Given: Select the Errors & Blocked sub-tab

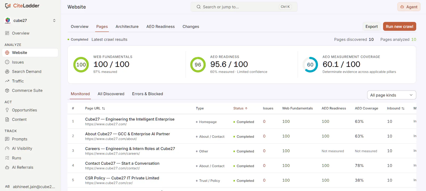Looking at the screenshot, I should [148, 94].
